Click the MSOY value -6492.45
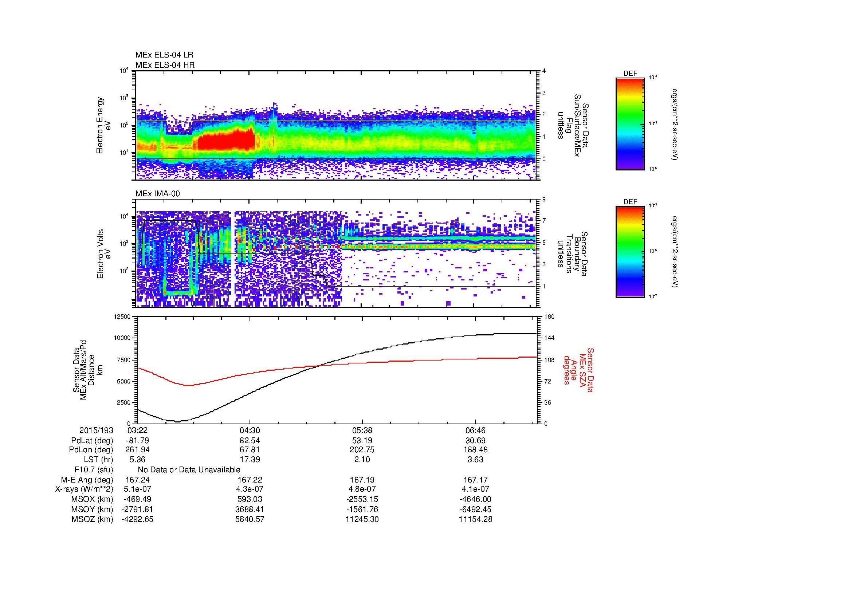This screenshot has width=852, height=602. click(475, 509)
